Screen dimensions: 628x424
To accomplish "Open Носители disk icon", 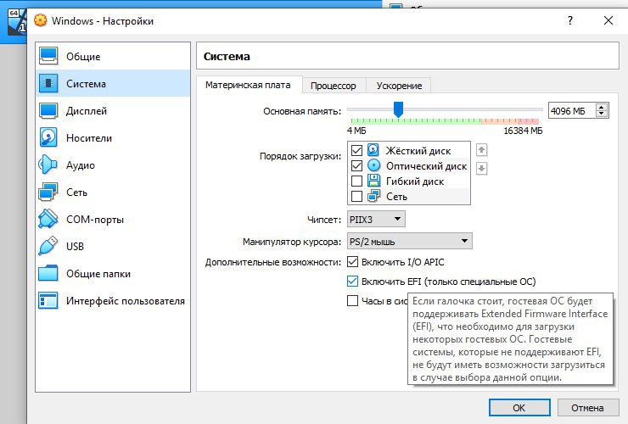I will pyautogui.click(x=48, y=137).
